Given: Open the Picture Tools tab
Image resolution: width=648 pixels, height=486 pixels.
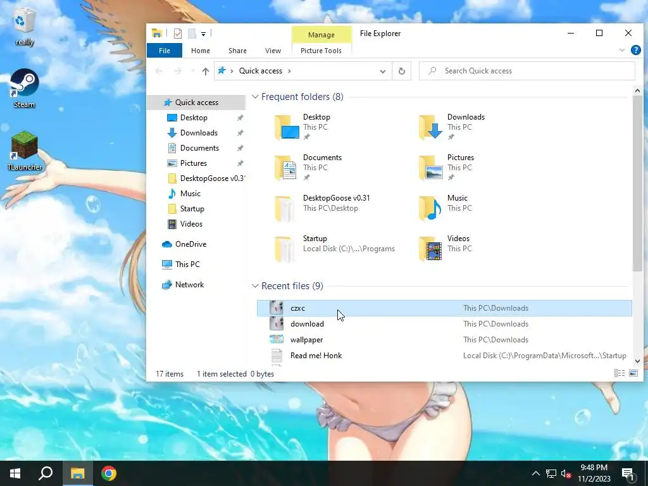Looking at the screenshot, I should 321,51.
